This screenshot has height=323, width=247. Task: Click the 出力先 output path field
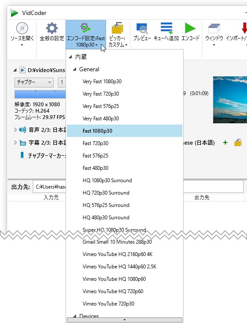[x=138, y=187]
